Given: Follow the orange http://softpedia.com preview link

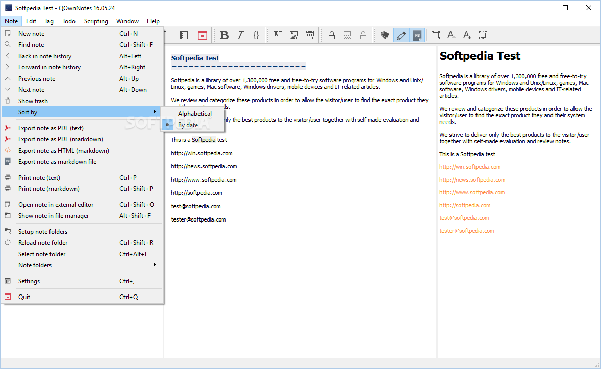Looking at the screenshot, I should coord(465,205).
